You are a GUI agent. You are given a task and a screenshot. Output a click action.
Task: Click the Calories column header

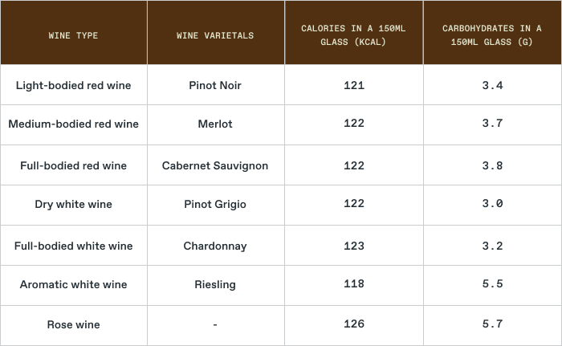tap(353, 35)
